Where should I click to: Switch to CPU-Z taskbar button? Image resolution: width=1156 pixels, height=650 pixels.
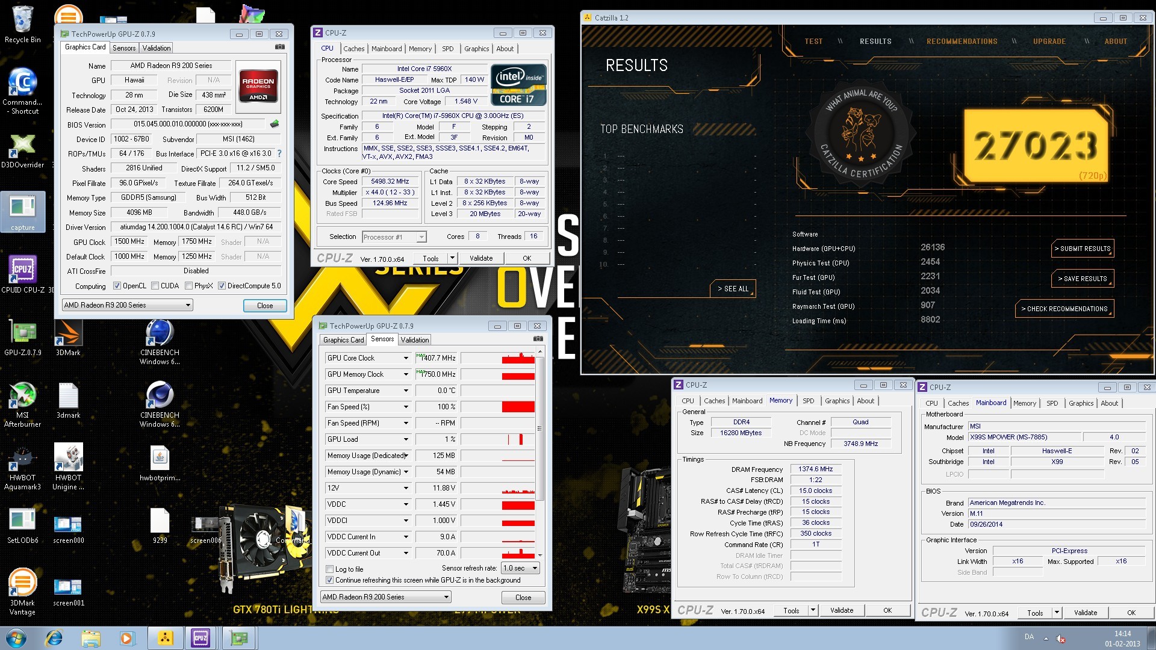pos(200,638)
